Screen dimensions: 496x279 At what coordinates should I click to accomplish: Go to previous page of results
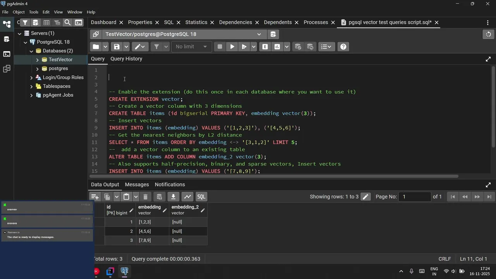(465, 197)
